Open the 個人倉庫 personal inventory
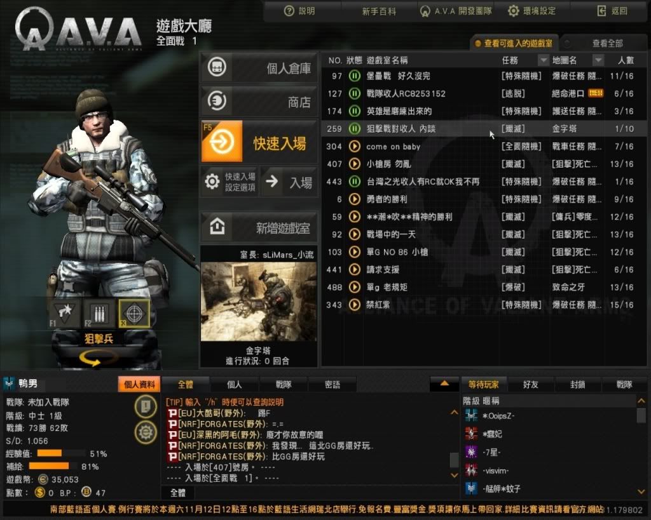Screen dimensions: 651x520 pos(259,67)
